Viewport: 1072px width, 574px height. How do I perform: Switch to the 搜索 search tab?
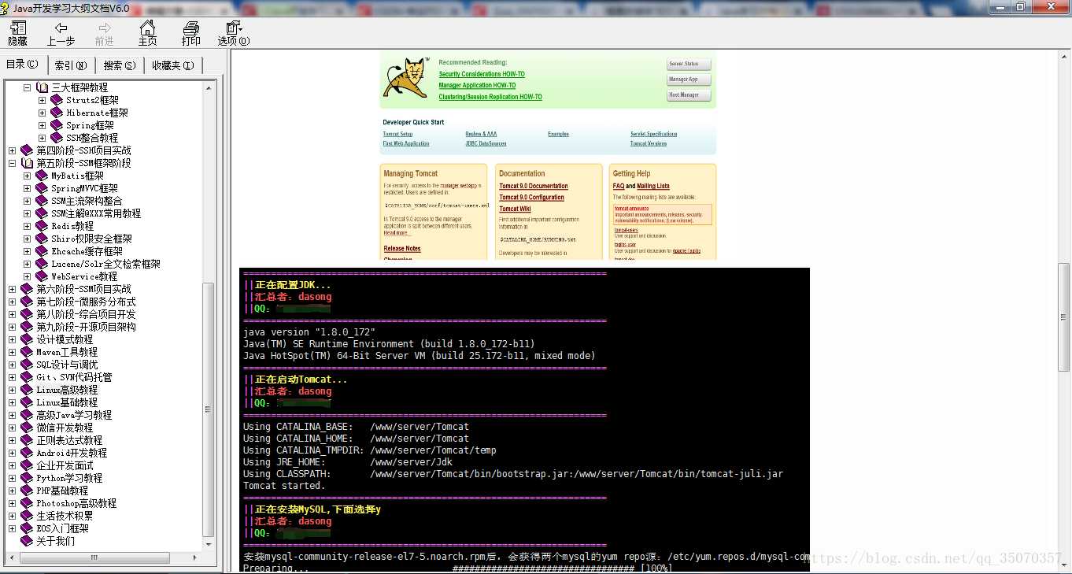120,65
